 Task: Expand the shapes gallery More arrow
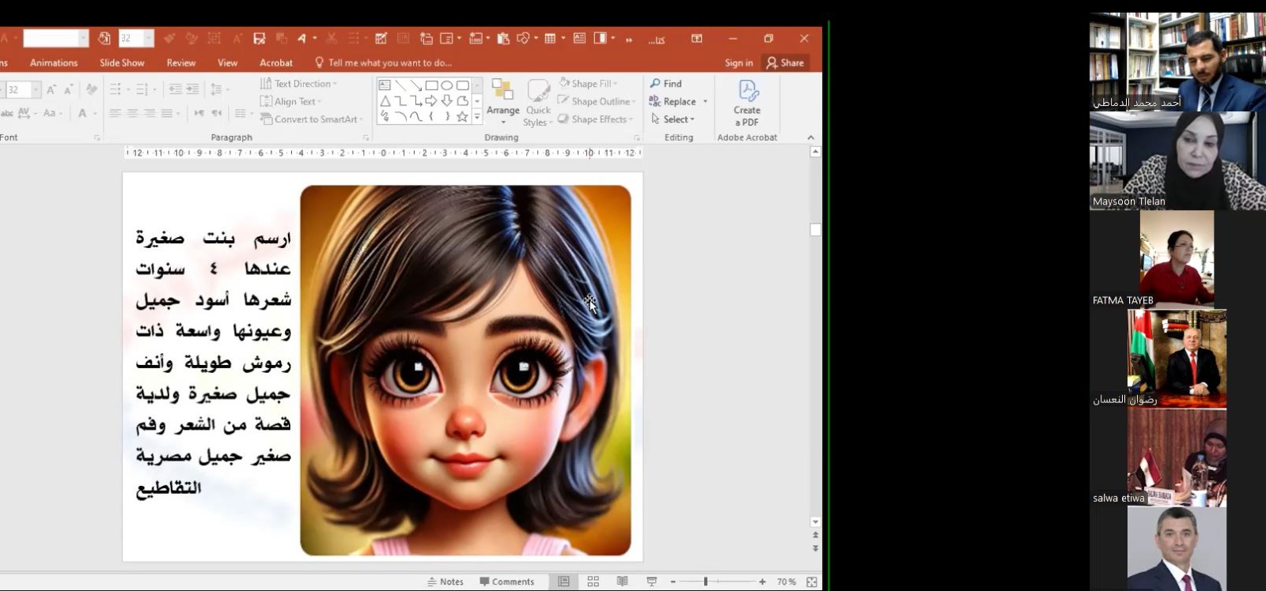click(x=476, y=117)
